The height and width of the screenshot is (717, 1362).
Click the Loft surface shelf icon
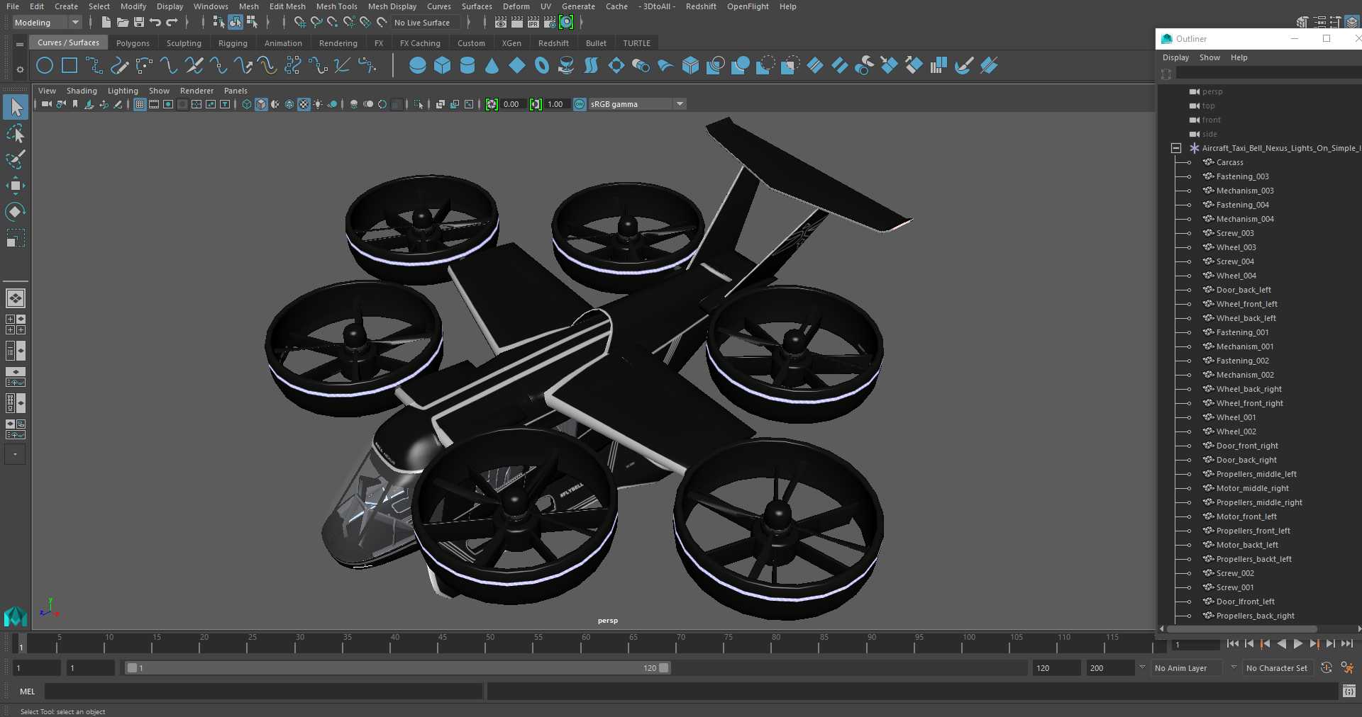click(x=591, y=66)
